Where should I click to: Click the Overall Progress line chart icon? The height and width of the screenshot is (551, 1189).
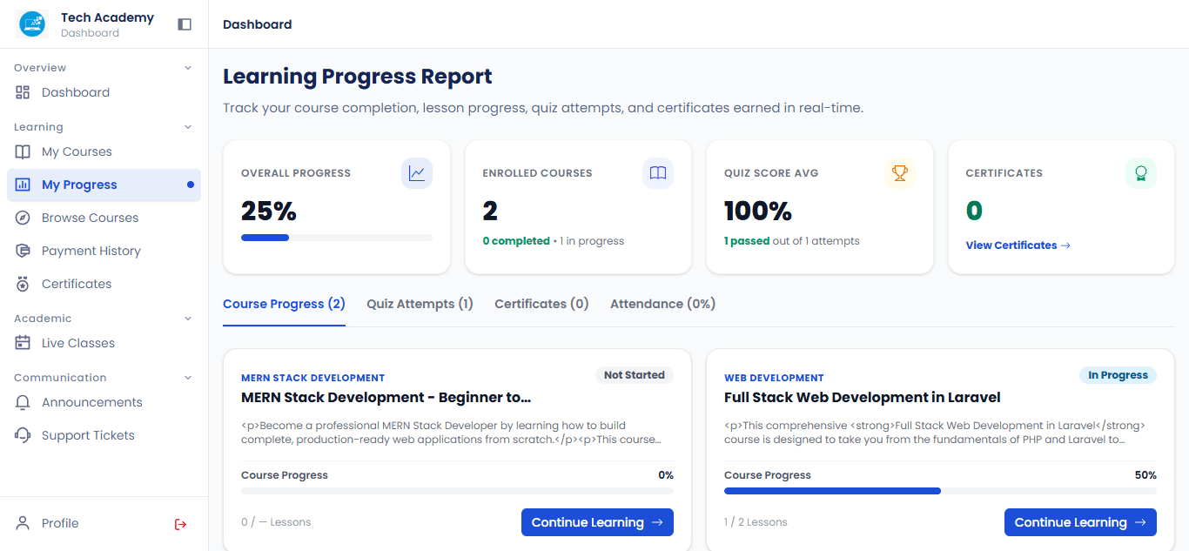[x=417, y=173]
